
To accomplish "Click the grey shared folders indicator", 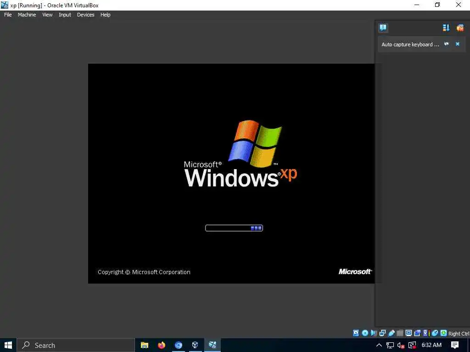I will pos(400,333).
